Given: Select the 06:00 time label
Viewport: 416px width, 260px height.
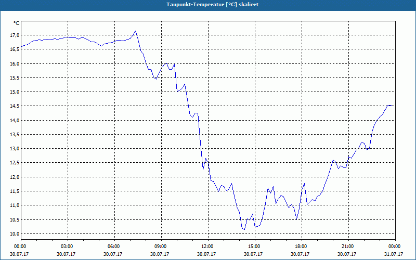Looking at the screenshot, I should pos(114,246).
